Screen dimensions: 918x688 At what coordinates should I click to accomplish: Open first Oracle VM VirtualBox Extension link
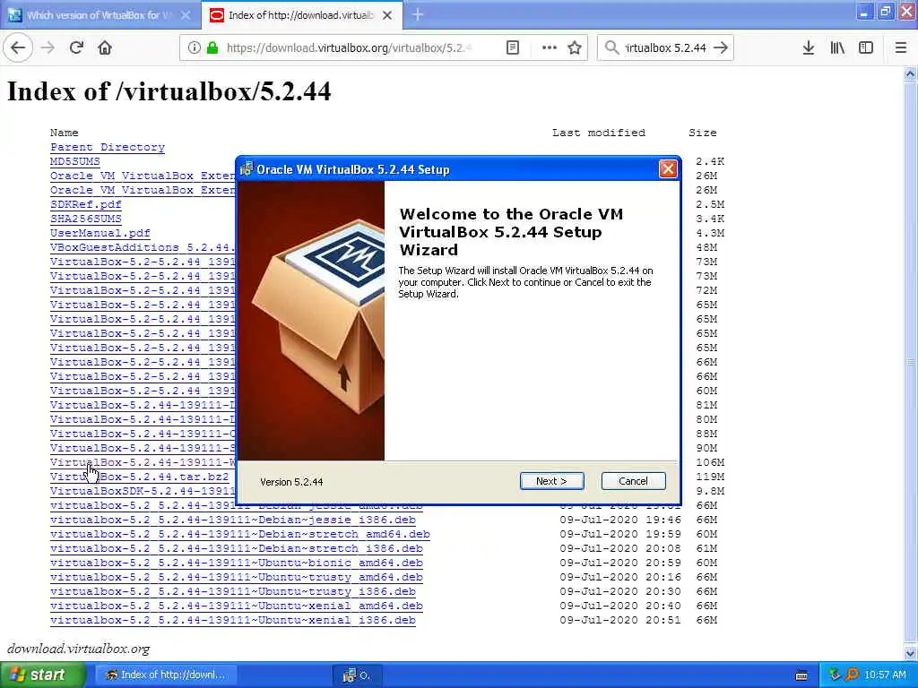click(x=143, y=176)
